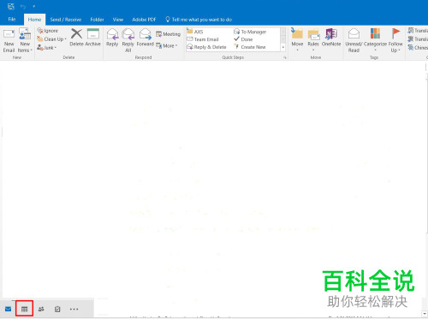The width and height of the screenshot is (428, 319).
Task: Switch to People view in navigation bar
Action: (41, 309)
